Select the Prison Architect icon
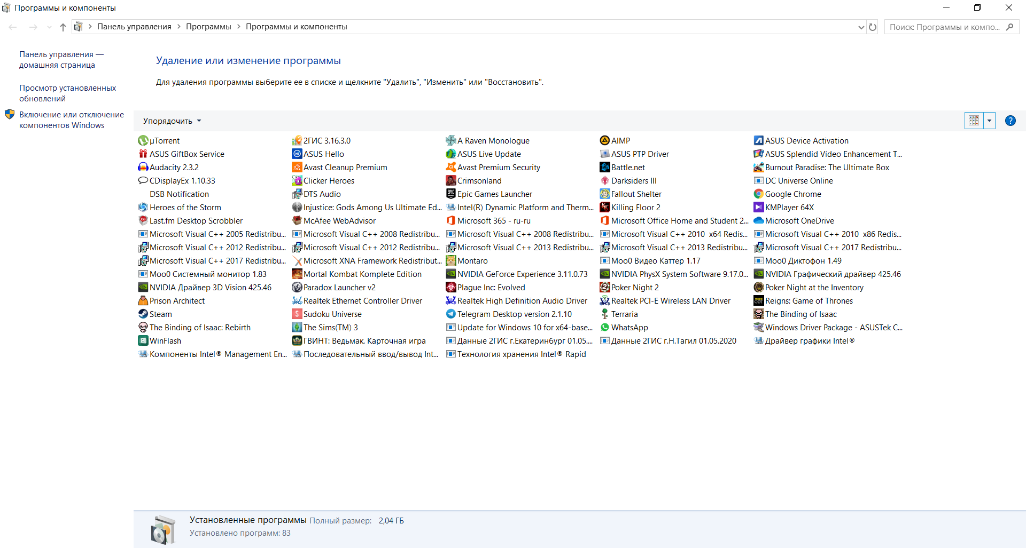The height and width of the screenshot is (548, 1026). click(143, 301)
